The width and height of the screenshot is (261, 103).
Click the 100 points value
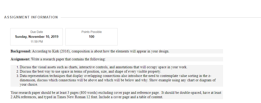(91, 37)
